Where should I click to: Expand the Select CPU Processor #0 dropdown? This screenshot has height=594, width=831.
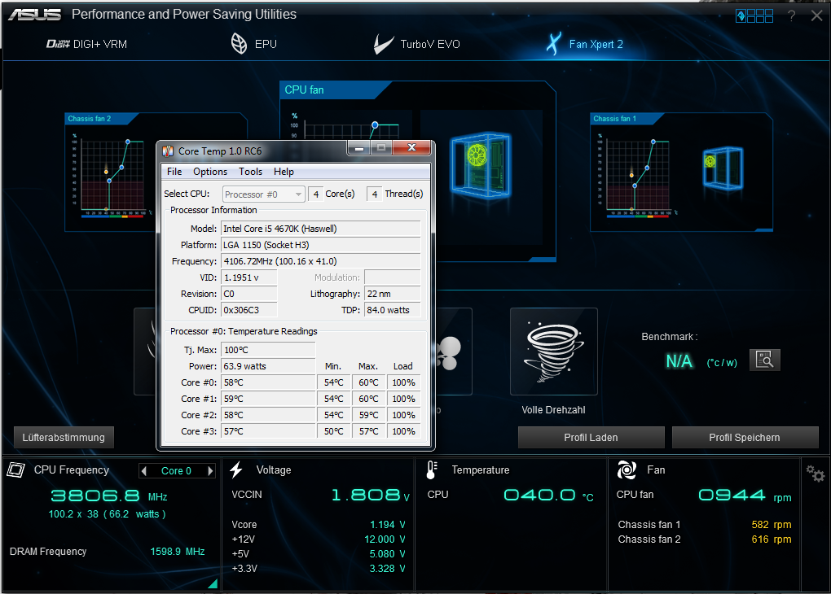263,194
